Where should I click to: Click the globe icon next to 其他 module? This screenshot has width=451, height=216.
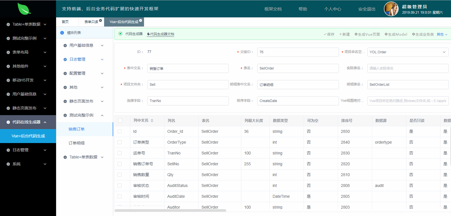[x=65, y=87]
